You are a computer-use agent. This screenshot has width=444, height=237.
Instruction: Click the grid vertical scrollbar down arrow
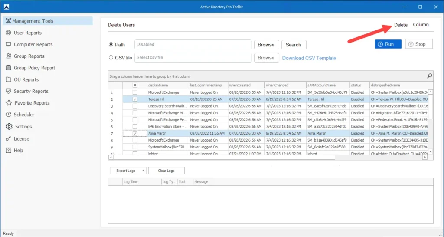pyautogui.click(x=431, y=151)
